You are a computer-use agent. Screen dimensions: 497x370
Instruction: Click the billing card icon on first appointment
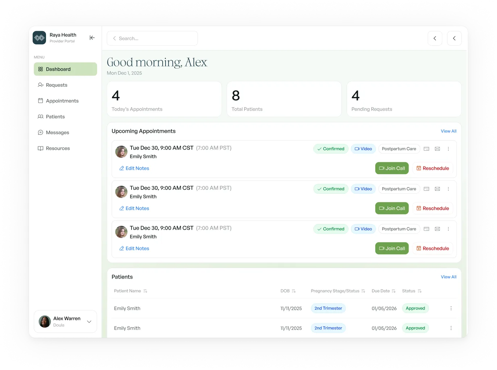tap(426, 149)
